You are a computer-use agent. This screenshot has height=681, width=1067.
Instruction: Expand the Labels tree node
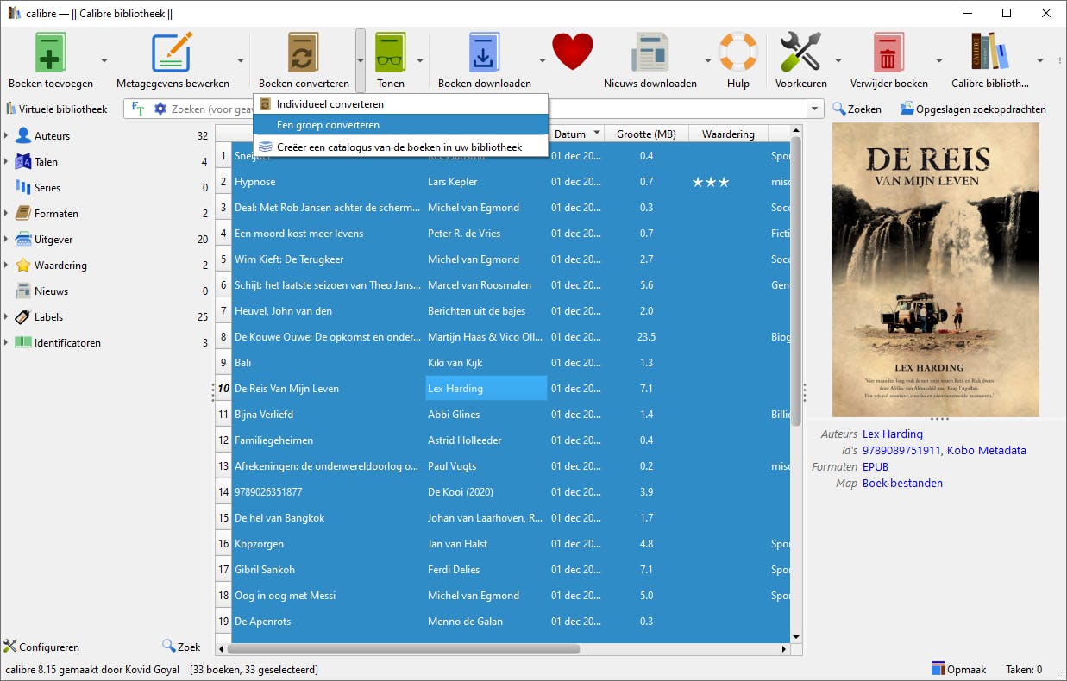(x=7, y=317)
